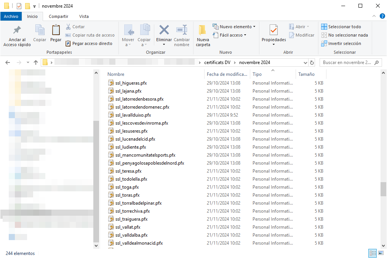This screenshot has height=258, width=387.
Task: Click the ssl_toga.pfx certificate file icon
Action: click(x=111, y=187)
